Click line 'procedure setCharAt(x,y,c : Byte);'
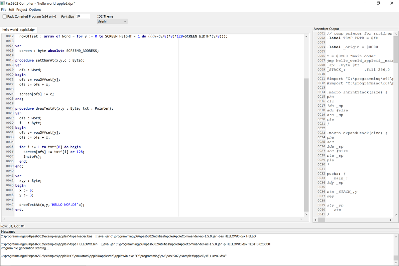The width and height of the screenshot is (399, 266). coord(50,60)
